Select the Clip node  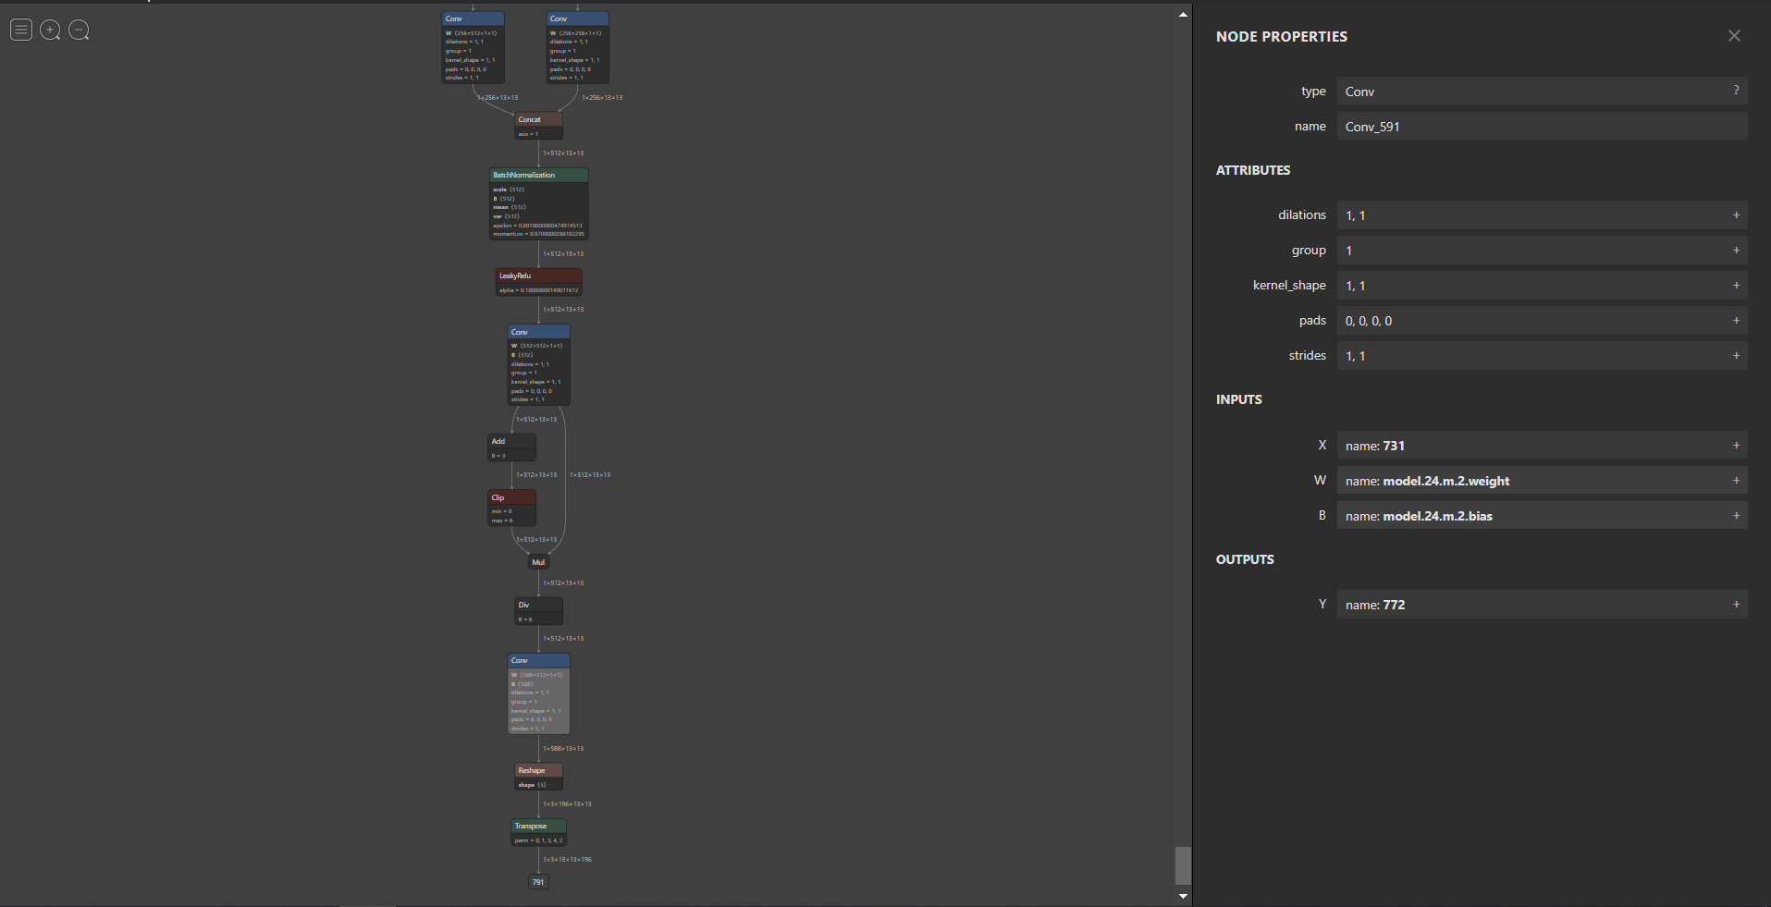tap(511, 508)
